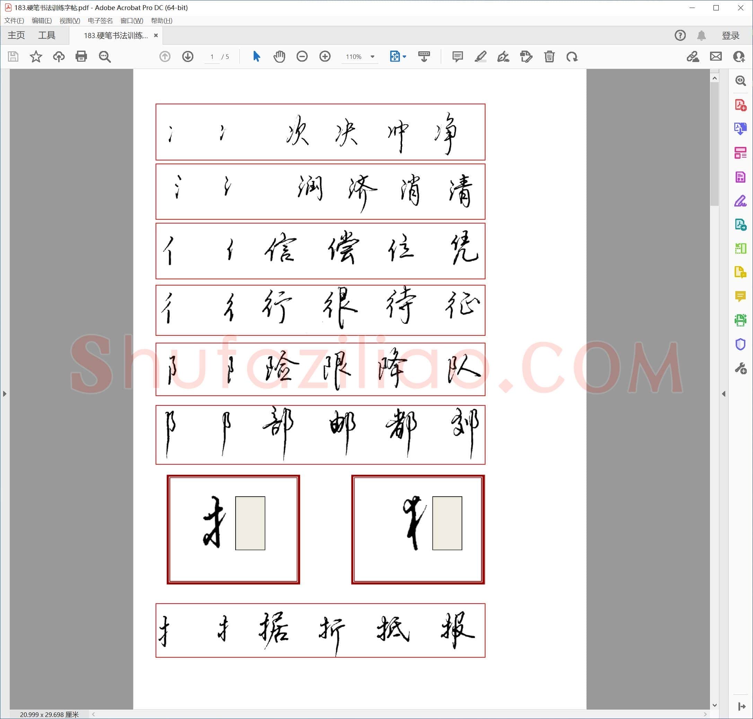Close the 183.硬笔书法训练 document tab
The height and width of the screenshot is (719, 753).
pyautogui.click(x=156, y=35)
